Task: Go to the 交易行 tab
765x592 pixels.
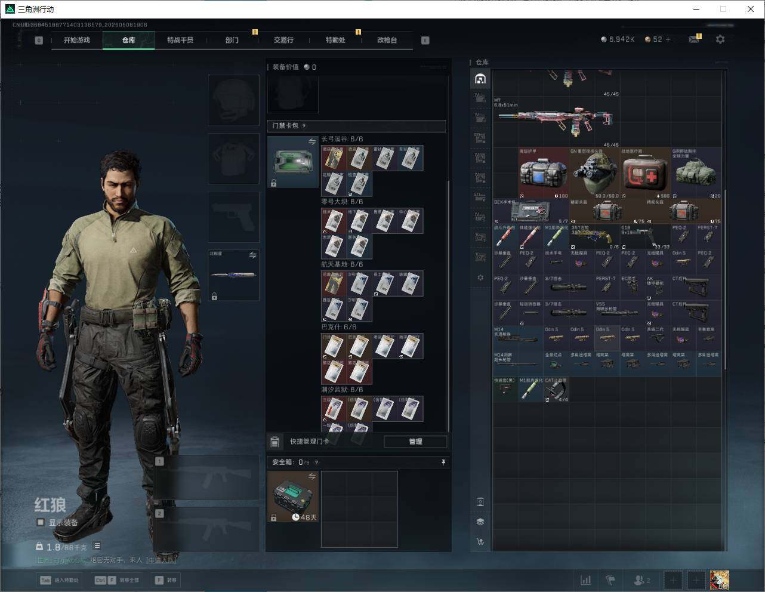Action: [x=283, y=40]
